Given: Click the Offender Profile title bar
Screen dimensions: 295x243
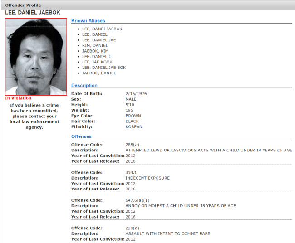Looking at the screenshot, I should (23, 5).
